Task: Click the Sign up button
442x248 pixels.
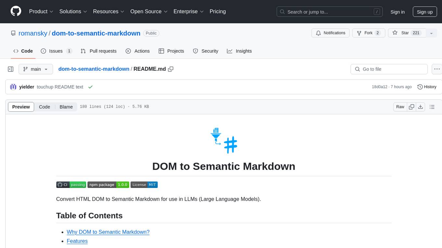Action: coord(425,12)
